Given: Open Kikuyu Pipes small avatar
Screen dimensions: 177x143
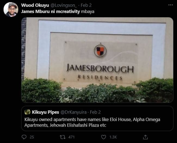Looking at the screenshot, I should pos(27,112).
